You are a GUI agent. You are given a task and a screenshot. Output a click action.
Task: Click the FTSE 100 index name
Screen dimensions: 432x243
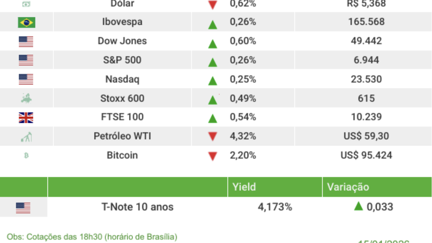[122, 117]
